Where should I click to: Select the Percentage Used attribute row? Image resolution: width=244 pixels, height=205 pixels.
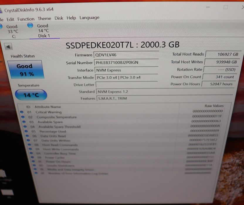(x=122, y=131)
